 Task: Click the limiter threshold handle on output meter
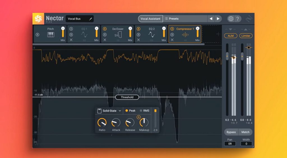coord(249,48)
